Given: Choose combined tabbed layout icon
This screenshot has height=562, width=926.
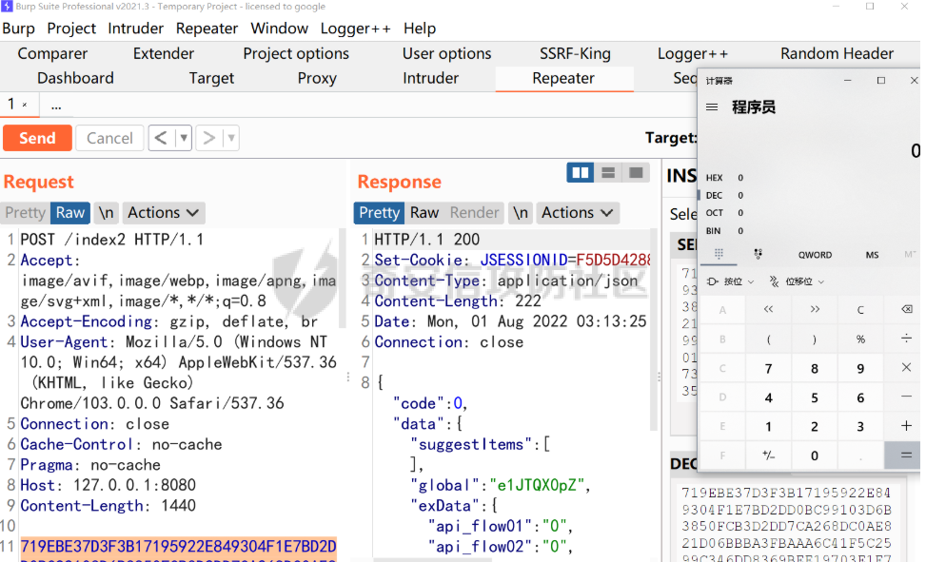Looking at the screenshot, I should 636,172.
